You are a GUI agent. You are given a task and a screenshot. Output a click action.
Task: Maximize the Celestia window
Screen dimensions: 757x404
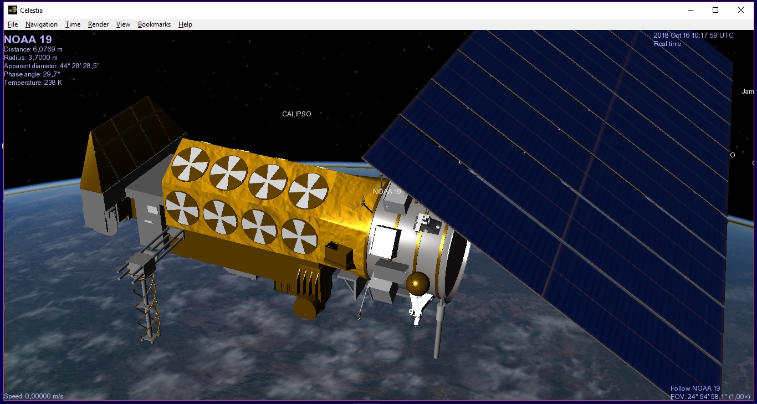[x=715, y=10]
